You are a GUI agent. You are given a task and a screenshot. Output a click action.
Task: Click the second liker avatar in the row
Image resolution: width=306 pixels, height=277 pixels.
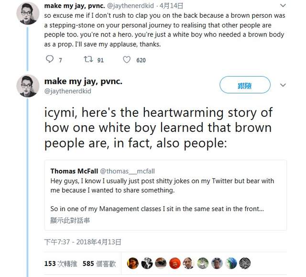coord(147,263)
